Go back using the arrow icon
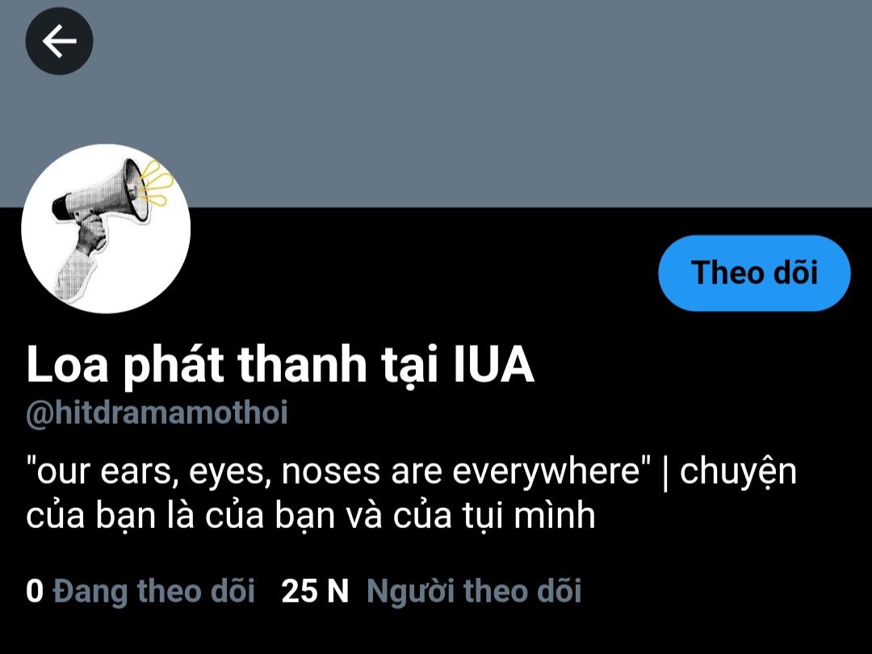Viewport: 872px width, 654px height. click(x=59, y=41)
